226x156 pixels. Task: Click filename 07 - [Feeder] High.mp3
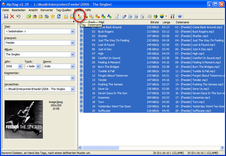click(190, 54)
